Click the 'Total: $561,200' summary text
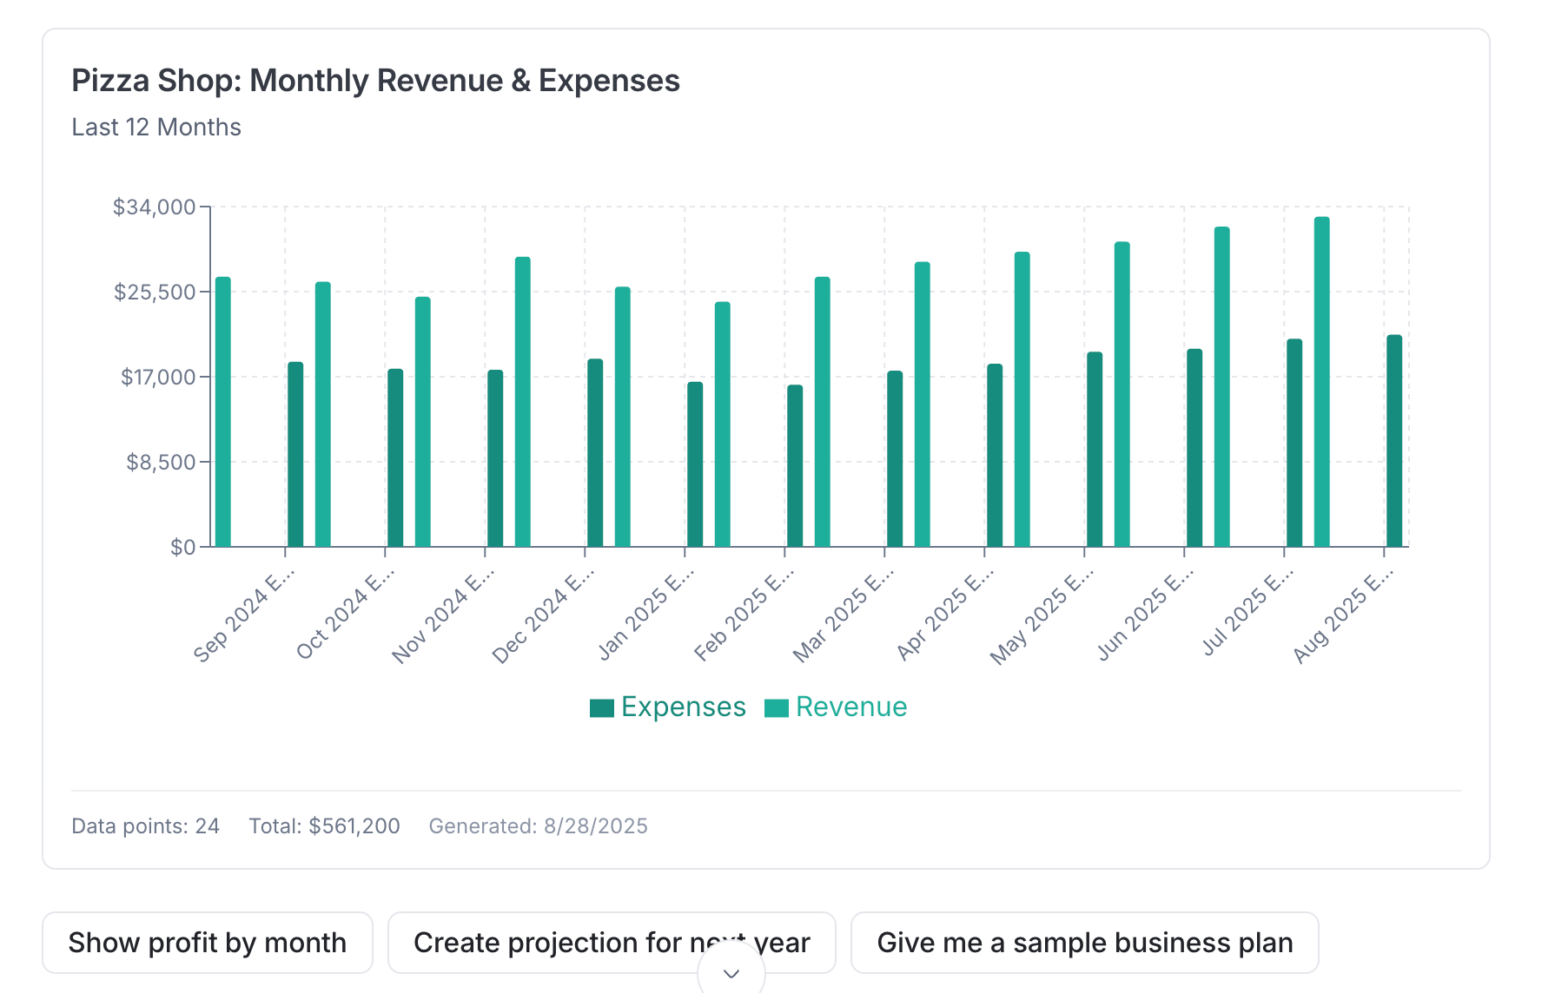 point(325,825)
